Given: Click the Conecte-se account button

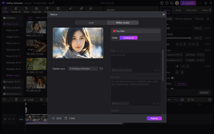Looking at the screenshot, I should (128, 38).
